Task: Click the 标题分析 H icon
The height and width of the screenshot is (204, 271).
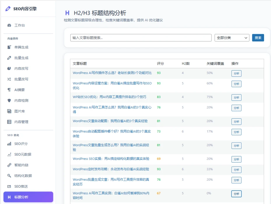Action: (9, 197)
